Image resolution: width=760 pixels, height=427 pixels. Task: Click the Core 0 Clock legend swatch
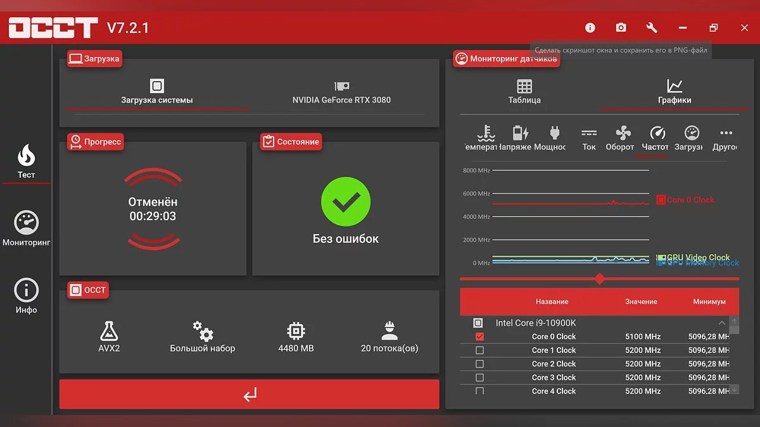tap(661, 200)
